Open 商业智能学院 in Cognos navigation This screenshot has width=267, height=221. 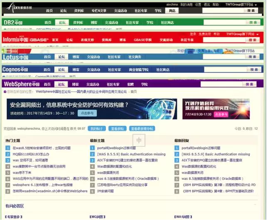pyautogui.click(x=139, y=70)
